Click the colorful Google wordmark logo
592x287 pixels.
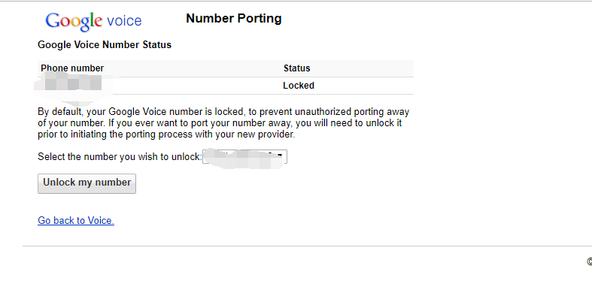tap(74, 22)
